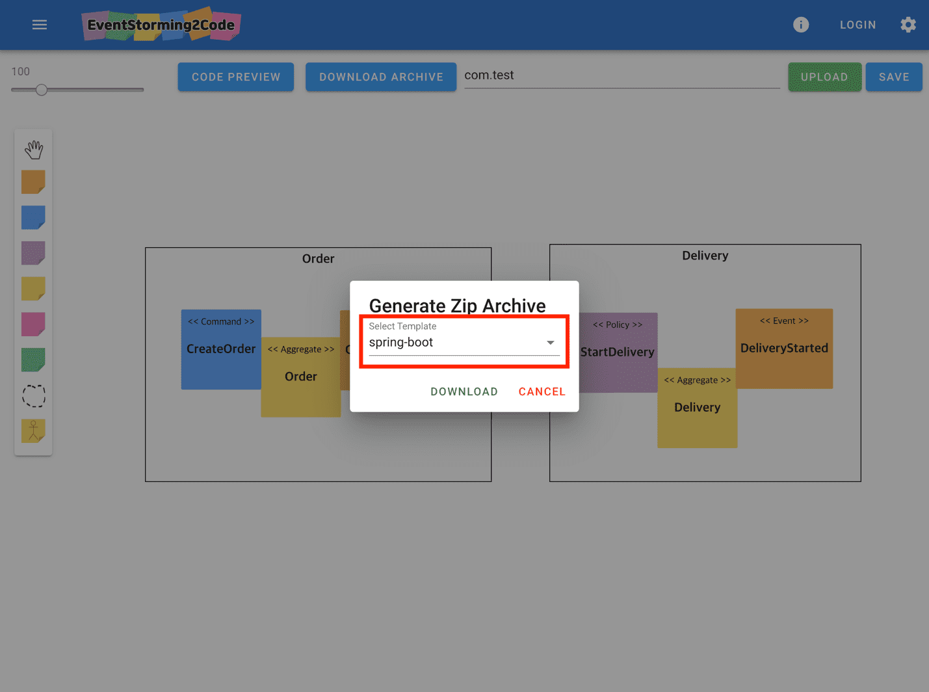Select the actor stick figure note
This screenshot has width=929, height=692.
click(33, 431)
